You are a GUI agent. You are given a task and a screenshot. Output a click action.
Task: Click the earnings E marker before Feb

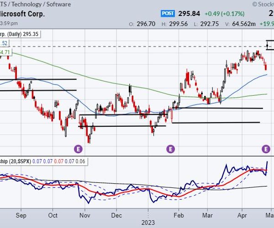point(170,149)
